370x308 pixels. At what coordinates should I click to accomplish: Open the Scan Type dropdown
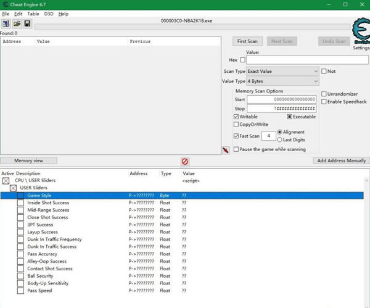(282, 72)
